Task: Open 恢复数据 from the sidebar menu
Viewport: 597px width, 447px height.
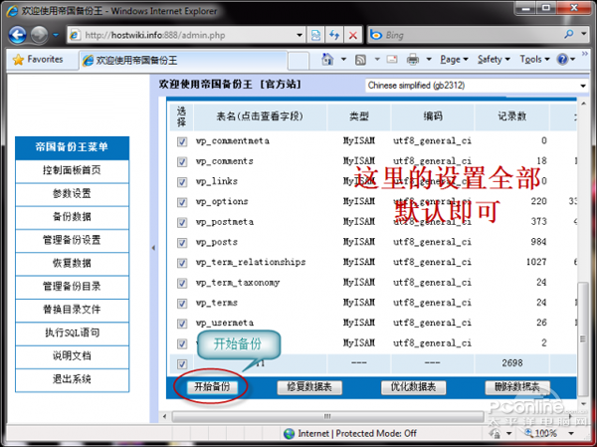Action: click(x=72, y=263)
